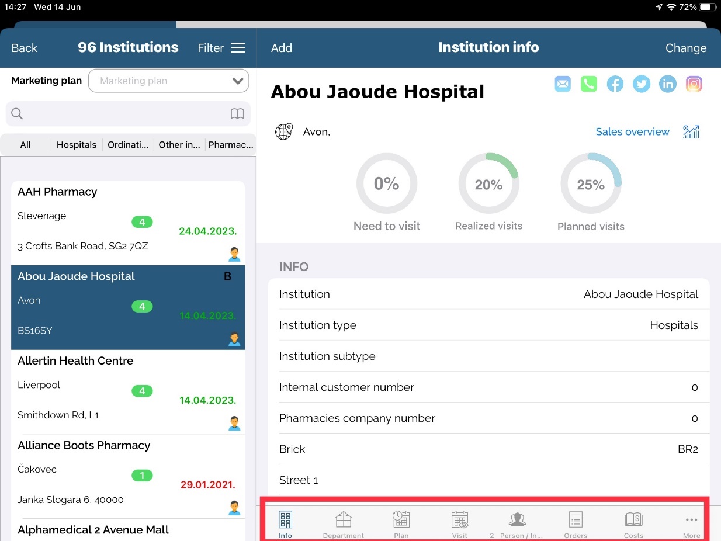Open the LinkedIn social icon
This screenshot has width=721, height=541.
tap(667, 84)
